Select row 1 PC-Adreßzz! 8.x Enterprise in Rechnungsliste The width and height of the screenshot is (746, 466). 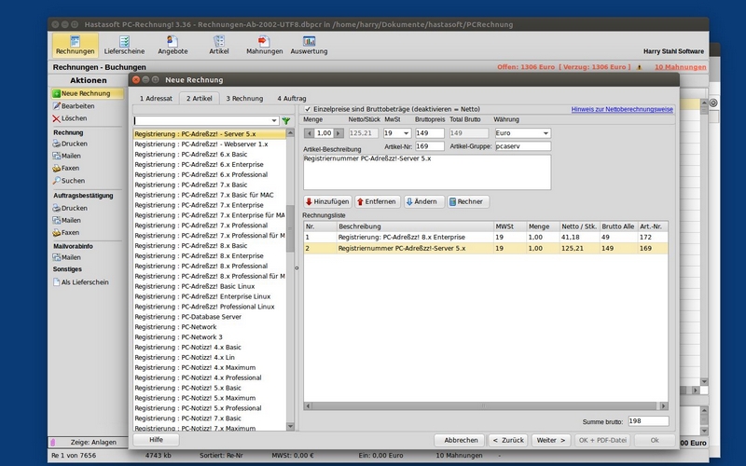485,238
